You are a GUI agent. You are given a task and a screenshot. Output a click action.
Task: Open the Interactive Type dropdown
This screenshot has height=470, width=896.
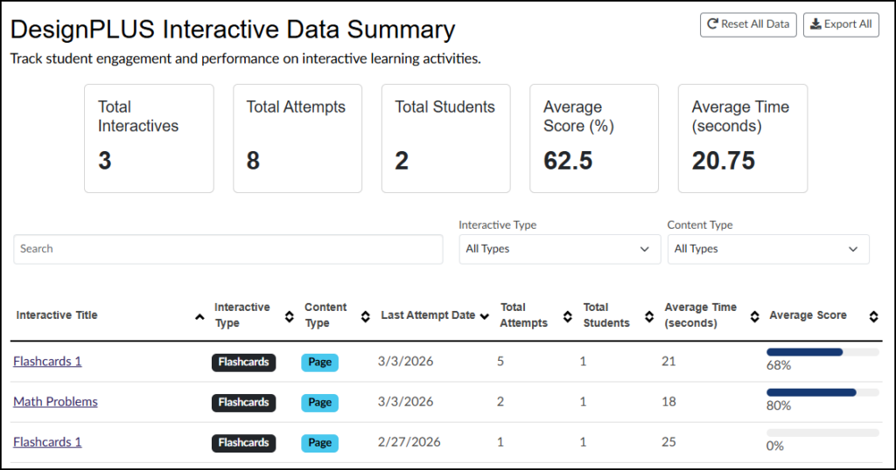click(559, 249)
